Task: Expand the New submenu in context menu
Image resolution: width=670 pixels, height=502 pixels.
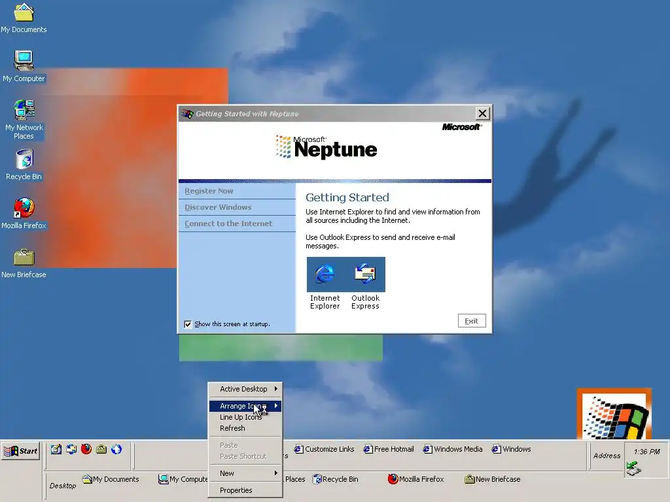Action: 245,473
